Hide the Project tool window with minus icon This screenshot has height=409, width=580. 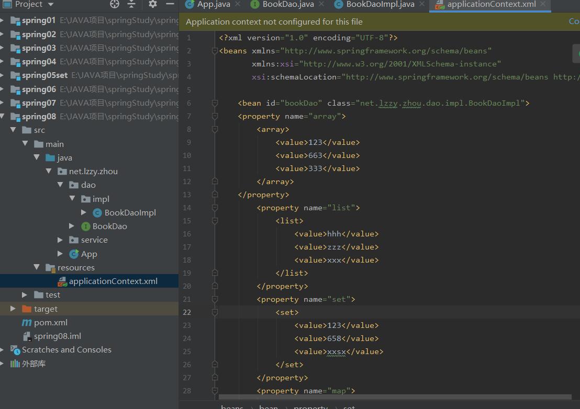(x=169, y=4)
